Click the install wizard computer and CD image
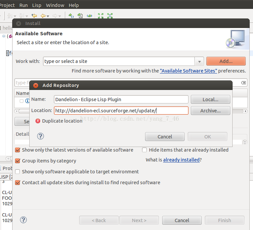Screen dimensions: 253x230 tap(236, 39)
